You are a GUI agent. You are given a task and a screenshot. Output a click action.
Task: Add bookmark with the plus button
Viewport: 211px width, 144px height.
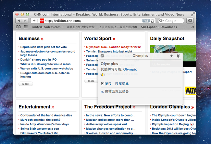34,21
